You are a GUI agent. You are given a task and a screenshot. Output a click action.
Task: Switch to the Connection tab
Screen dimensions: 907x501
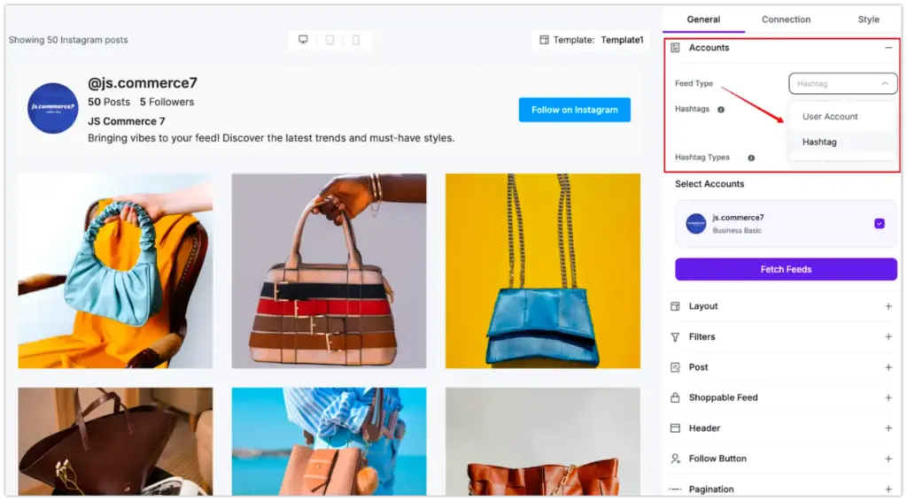click(x=786, y=19)
